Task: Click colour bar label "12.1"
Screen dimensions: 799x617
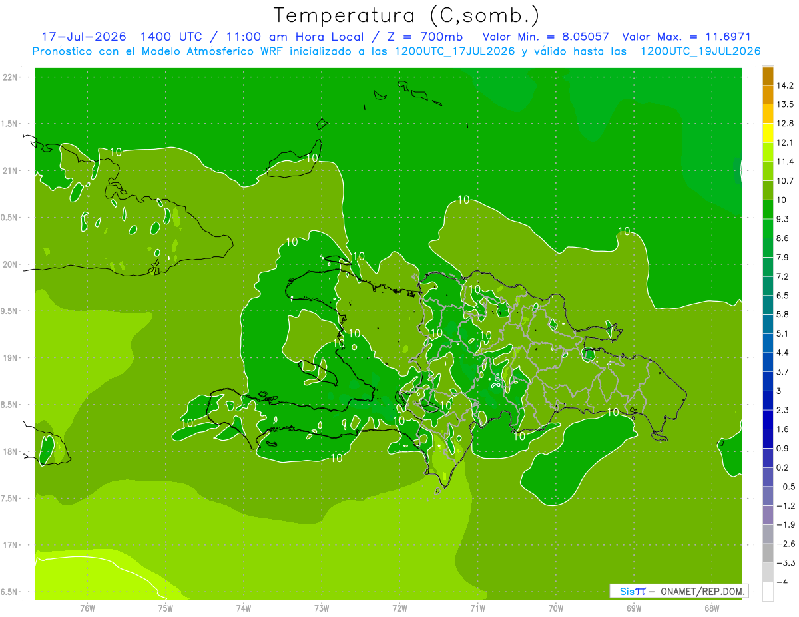Action: pos(786,142)
